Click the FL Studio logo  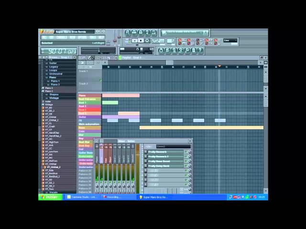point(47,31)
